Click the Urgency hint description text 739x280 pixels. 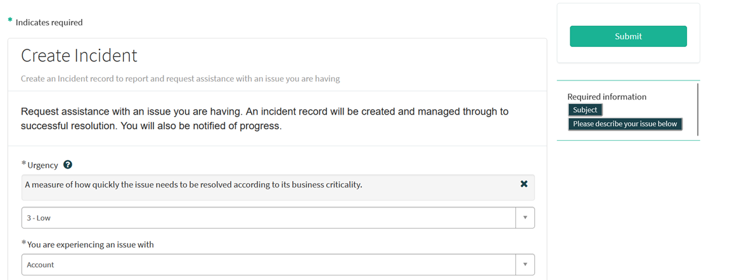coord(193,185)
